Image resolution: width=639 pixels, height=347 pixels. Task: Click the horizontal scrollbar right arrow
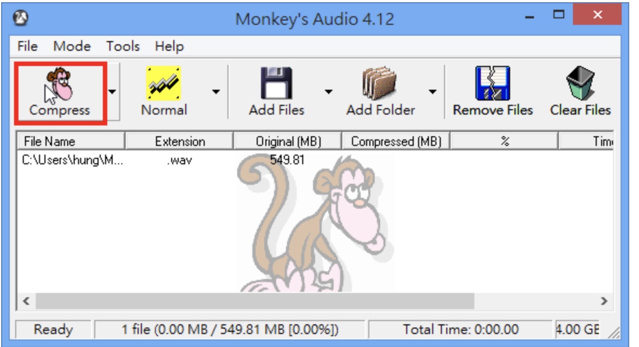(604, 301)
